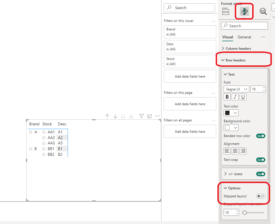Collapse BB1 stock row
275x224 pixels.
pyautogui.click(x=44, y=149)
